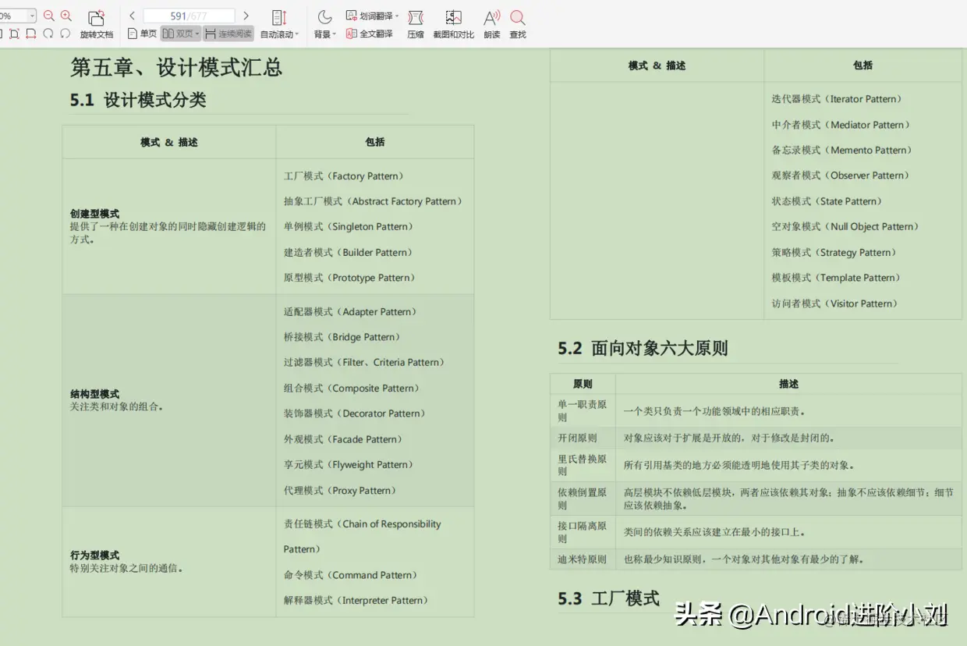
Task: Select 解释器模式 (Interpreter Pattern) text
Action: point(356,601)
